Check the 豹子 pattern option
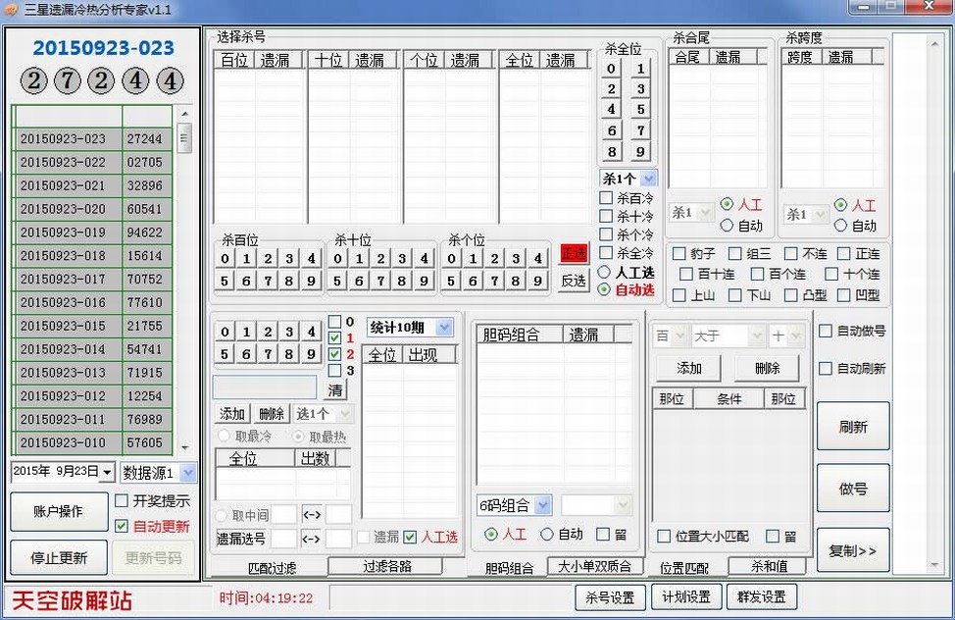The width and height of the screenshot is (955, 620). point(679,254)
